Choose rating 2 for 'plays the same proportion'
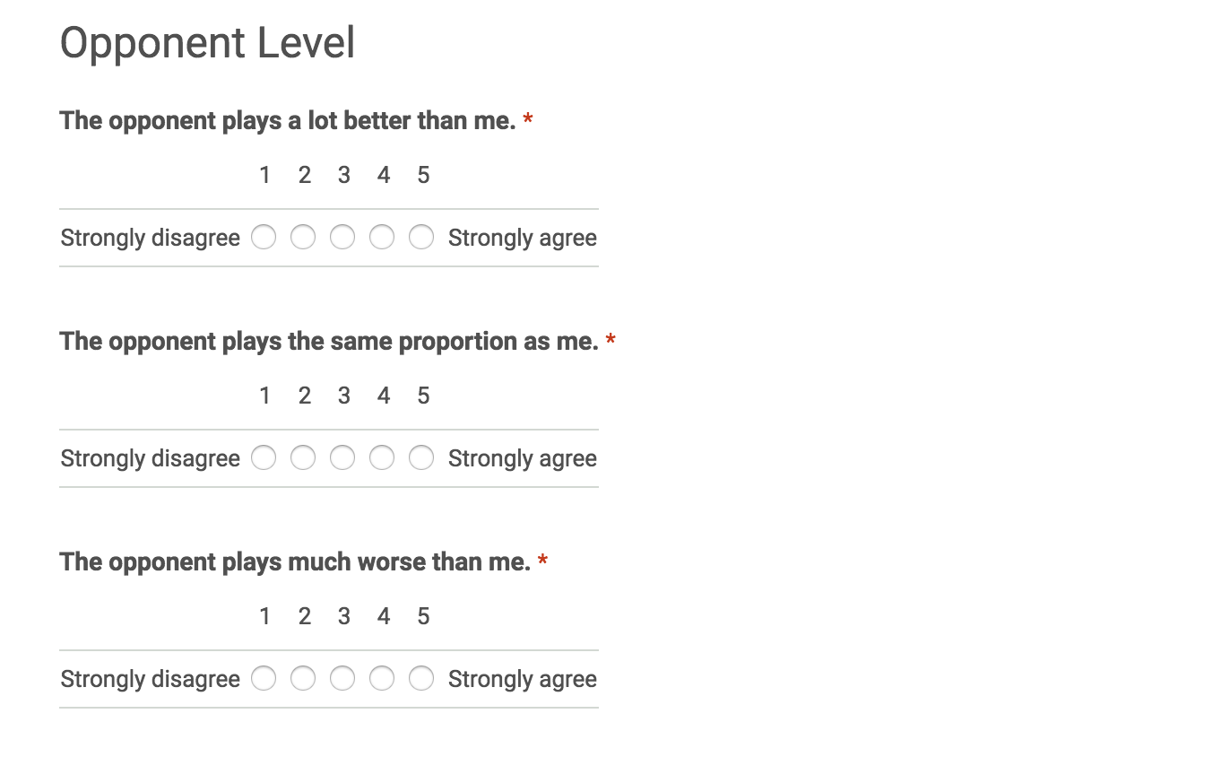 tap(303, 458)
